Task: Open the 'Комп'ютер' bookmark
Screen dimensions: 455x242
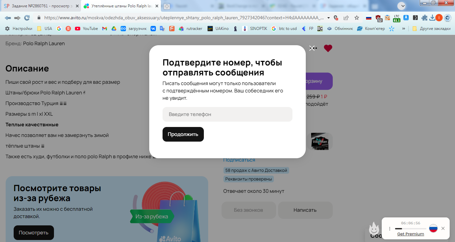Action: coord(371,29)
